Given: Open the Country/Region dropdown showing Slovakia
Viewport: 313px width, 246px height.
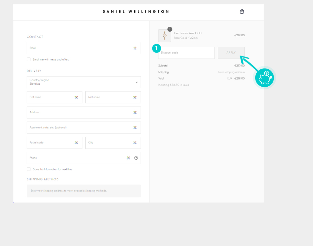Looking at the screenshot, I should 84,82.
